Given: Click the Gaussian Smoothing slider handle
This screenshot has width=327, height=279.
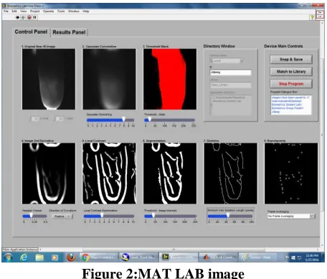Looking at the screenshot, I should pyautogui.click(x=123, y=119).
